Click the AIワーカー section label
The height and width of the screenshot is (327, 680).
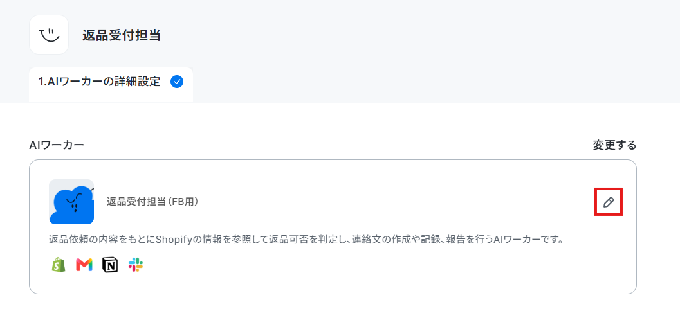click(57, 145)
